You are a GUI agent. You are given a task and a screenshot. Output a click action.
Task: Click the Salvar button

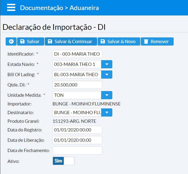(x=30, y=41)
